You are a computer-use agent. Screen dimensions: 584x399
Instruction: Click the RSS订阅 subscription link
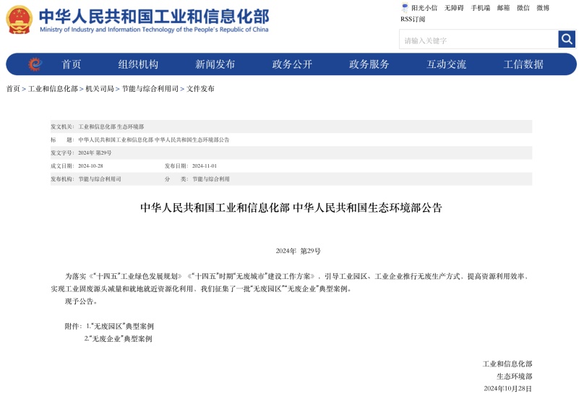[413, 19]
